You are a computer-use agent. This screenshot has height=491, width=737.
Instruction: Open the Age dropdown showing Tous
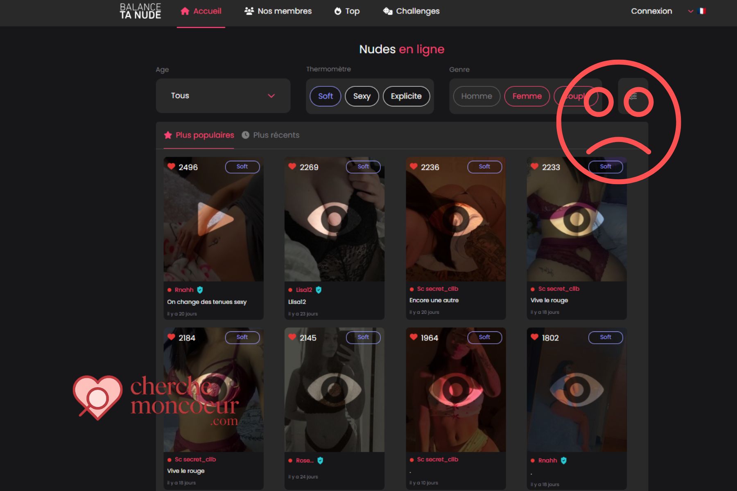point(223,96)
